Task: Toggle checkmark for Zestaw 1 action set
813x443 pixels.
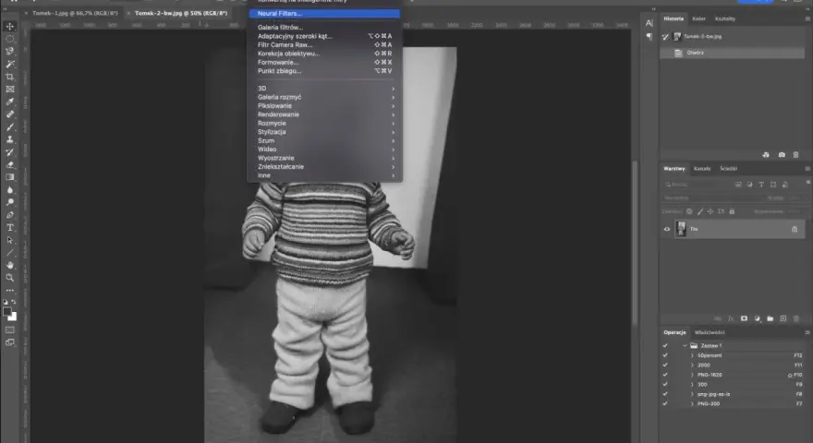Action: [665, 345]
